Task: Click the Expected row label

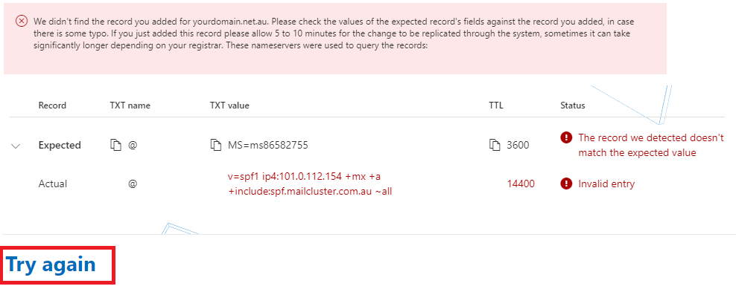Action: 60,145
